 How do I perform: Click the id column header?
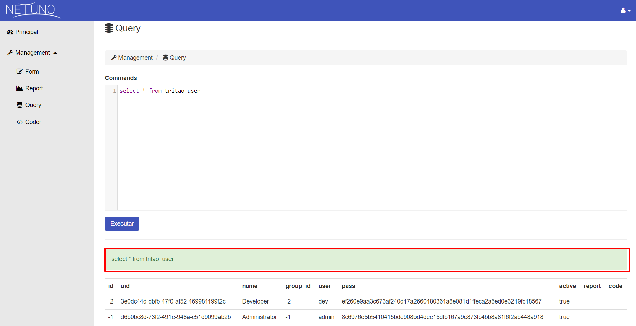point(111,286)
